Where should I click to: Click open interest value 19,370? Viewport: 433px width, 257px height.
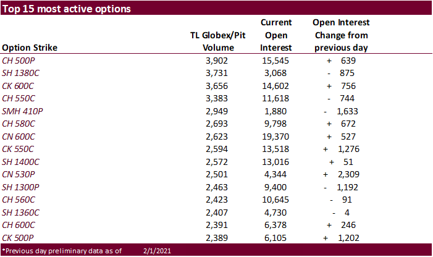(x=277, y=136)
